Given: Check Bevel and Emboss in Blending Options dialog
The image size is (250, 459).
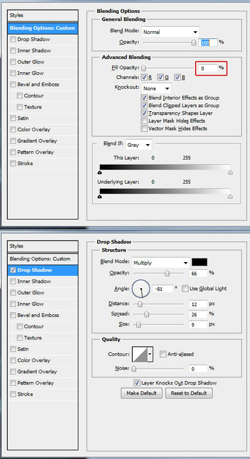Looking at the screenshot, I should [13, 85].
